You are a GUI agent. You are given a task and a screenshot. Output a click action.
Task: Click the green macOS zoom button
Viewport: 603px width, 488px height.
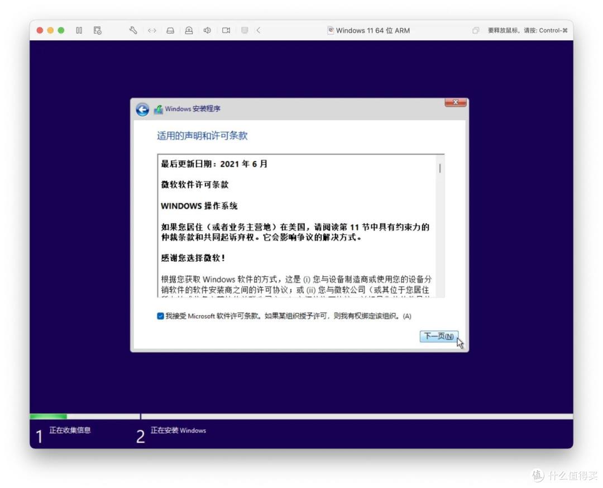61,30
